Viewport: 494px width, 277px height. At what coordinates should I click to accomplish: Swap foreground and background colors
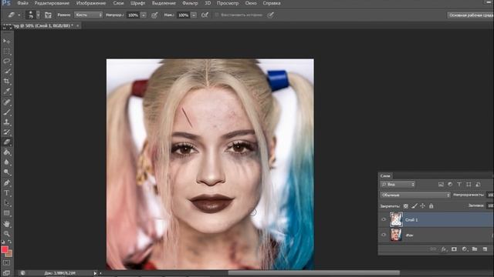[10, 242]
